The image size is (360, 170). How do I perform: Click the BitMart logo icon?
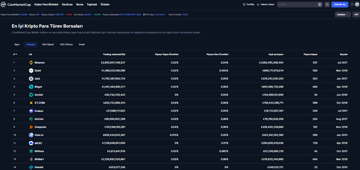coord(31,159)
